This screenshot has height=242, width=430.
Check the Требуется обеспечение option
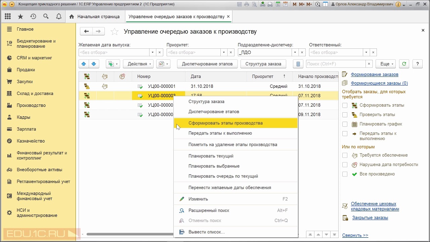345,155
